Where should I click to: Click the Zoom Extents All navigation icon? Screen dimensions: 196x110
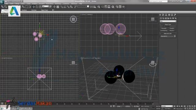tap(194, 106)
